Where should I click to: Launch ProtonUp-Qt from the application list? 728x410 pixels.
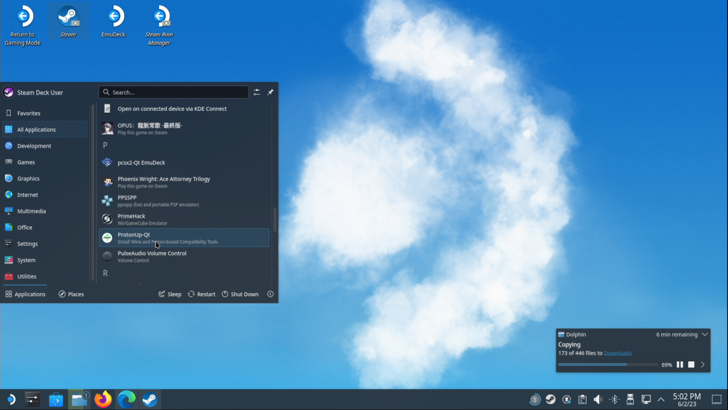(184, 238)
